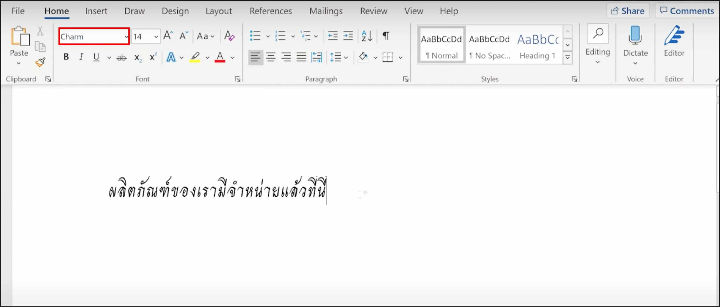Open Change Case Aa dropdown
720x307 pixels.
[x=206, y=36]
